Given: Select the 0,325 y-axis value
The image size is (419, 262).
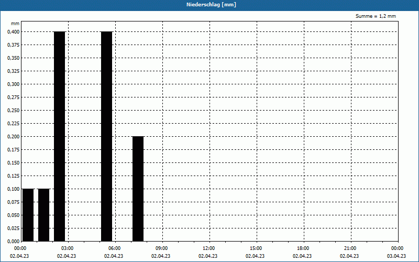Looking at the screenshot, I should click(x=14, y=71).
